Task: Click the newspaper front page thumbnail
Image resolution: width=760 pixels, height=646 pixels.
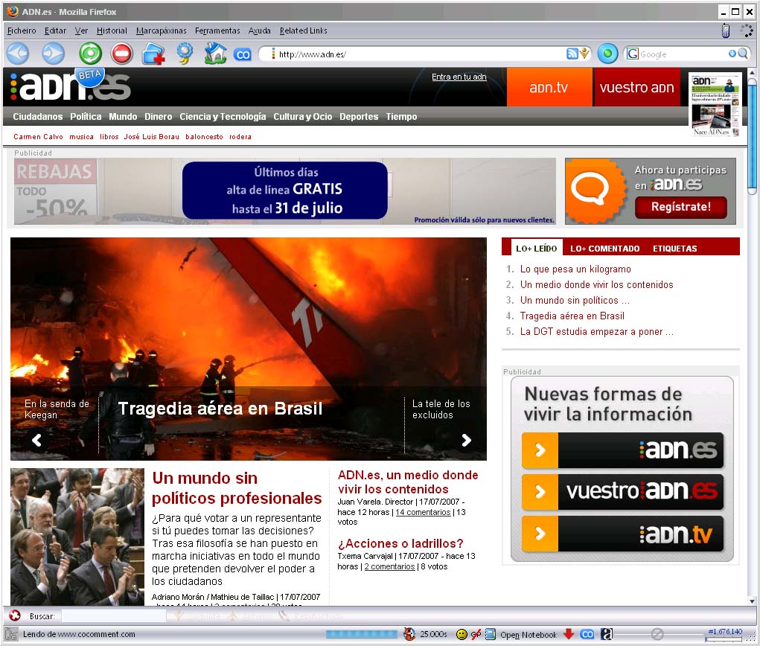Action: [x=715, y=105]
